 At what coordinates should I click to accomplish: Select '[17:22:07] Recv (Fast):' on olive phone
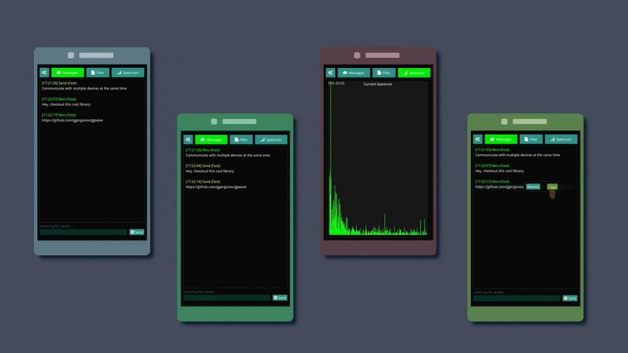pyautogui.click(x=492, y=165)
